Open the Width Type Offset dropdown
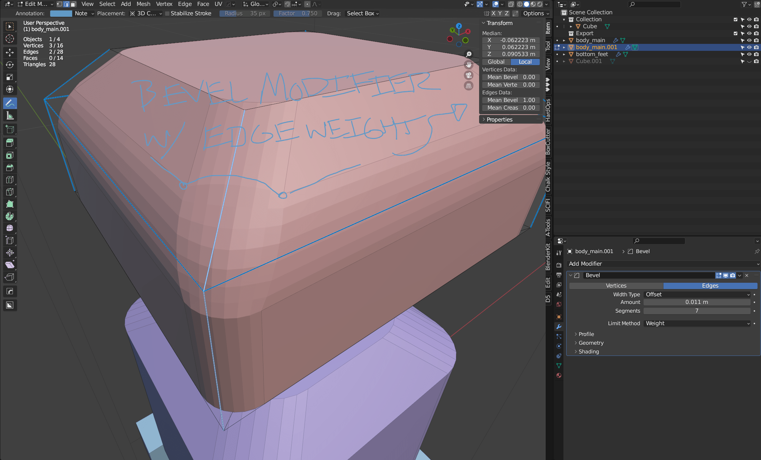Viewport: 761px width, 460px height. (697, 294)
